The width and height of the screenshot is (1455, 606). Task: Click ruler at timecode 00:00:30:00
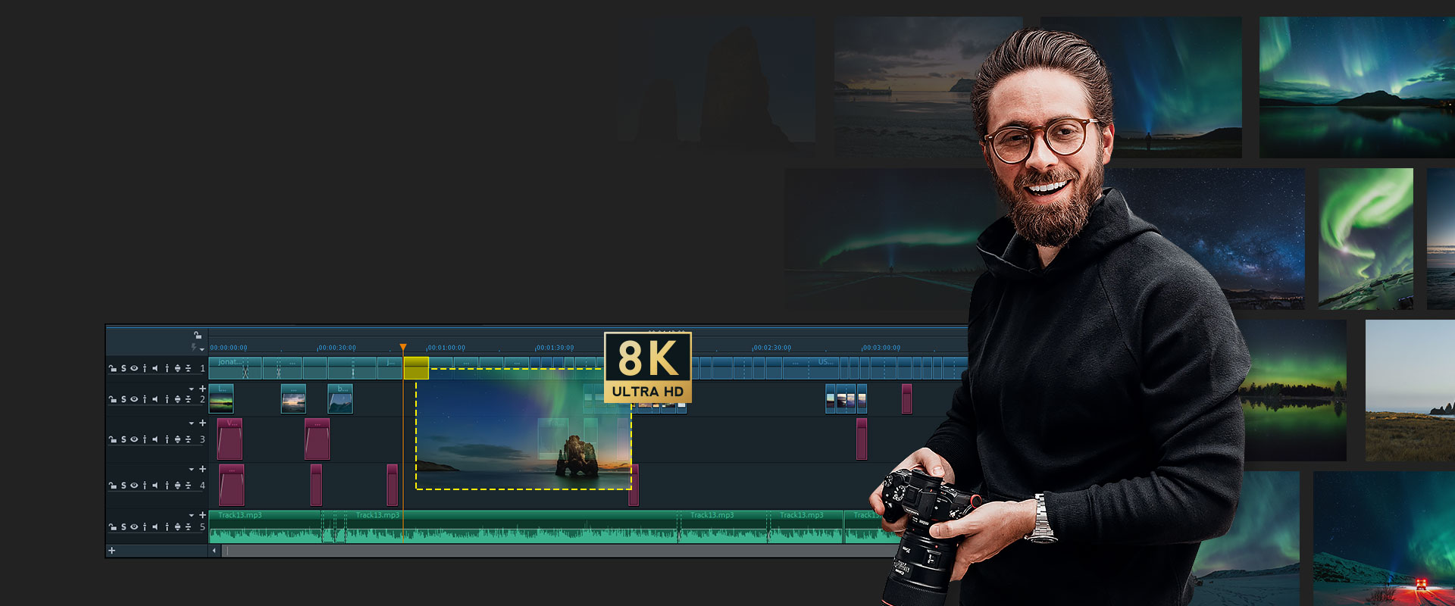click(x=337, y=348)
